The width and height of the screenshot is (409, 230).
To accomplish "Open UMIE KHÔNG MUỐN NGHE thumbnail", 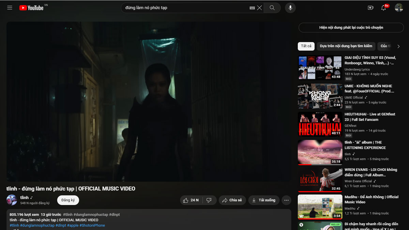I will click(x=320, y=96).
